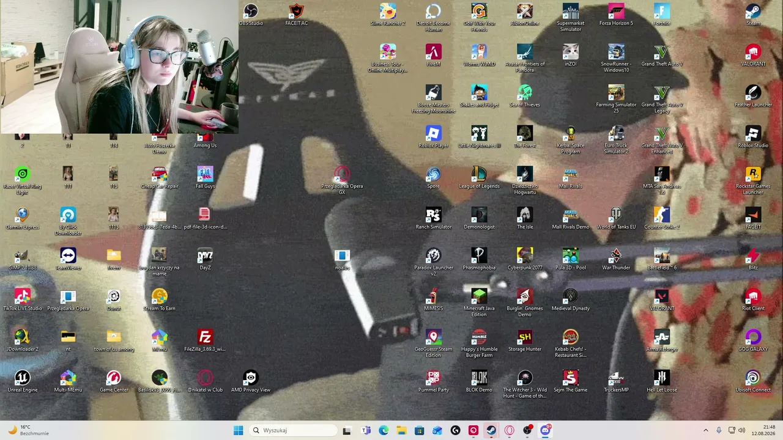
Task: Select the Minecraft Java Edition icon
Action: 479,303
